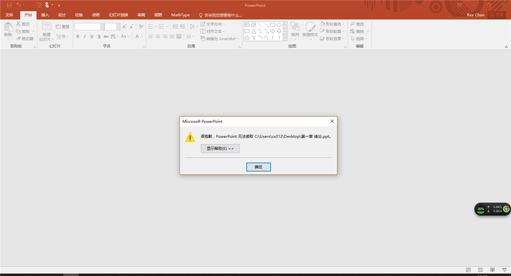
Task: Switch to the Design (设计) tab
Action: coord(62,15)
